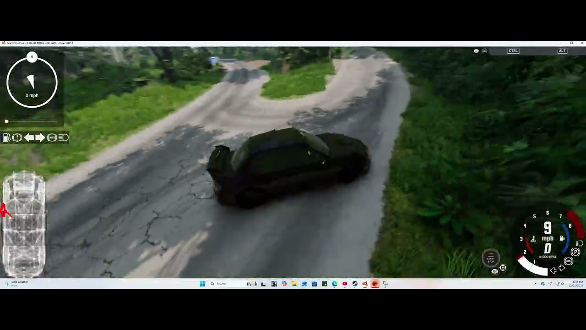Click the vehicle damage wireframe display
The height and width of the screenshot is (330, 586).
point(24,225)
